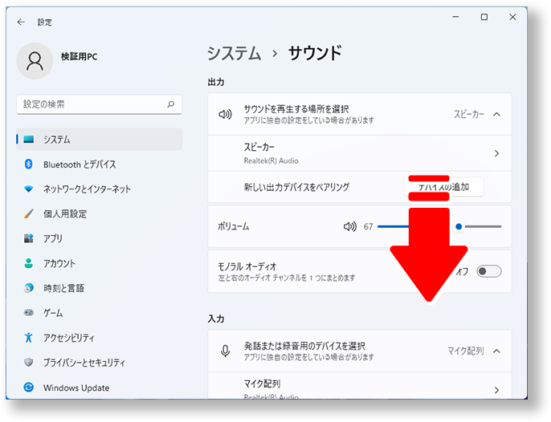The image size is (551, 422).
Task: Open アカウント settings
Action: (100, 263)
